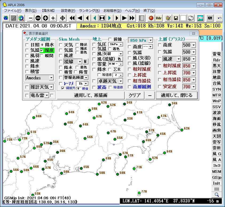Click the MSM sidebar button

pyautogui.click(x=217, y=171)
